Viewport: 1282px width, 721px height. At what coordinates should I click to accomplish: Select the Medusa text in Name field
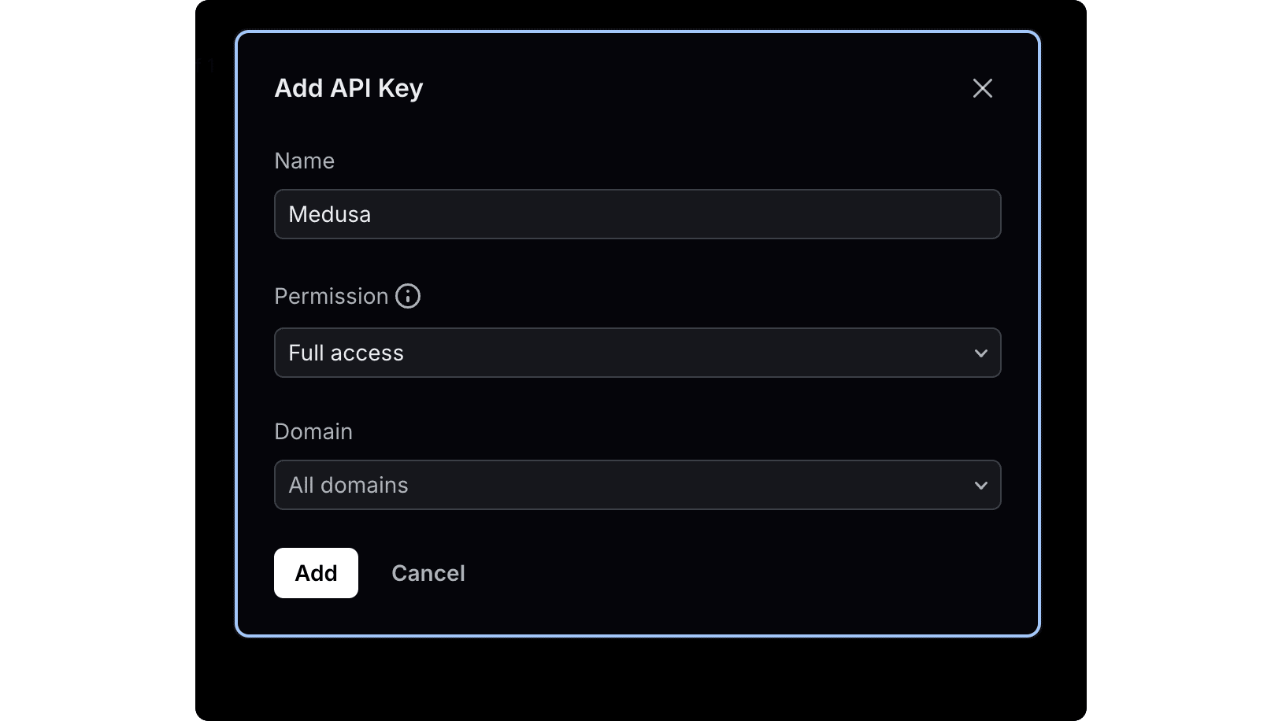point(329,214)
